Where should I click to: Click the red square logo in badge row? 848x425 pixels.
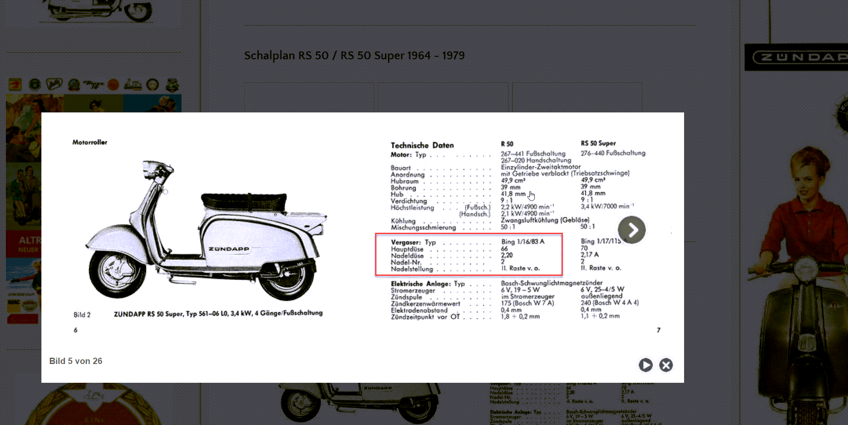point(15,85)
